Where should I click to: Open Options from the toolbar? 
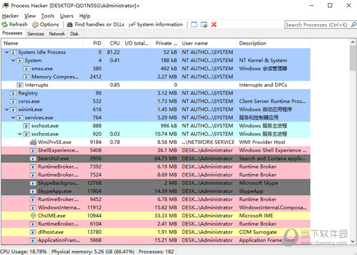coord(45,25)
